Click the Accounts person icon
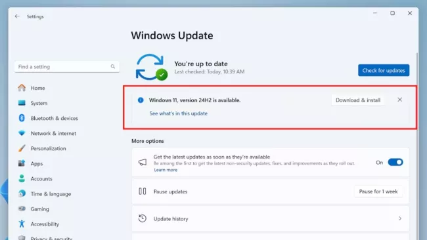 click(22, 178)
